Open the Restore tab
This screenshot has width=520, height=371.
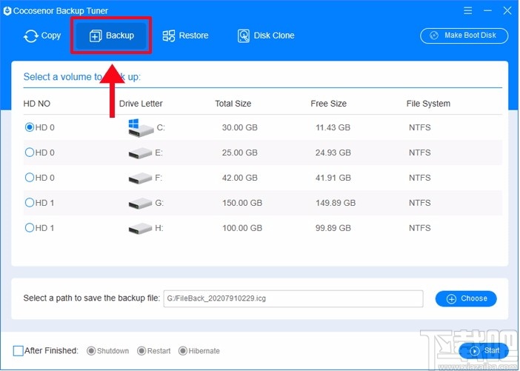click(x=185, y=36)
